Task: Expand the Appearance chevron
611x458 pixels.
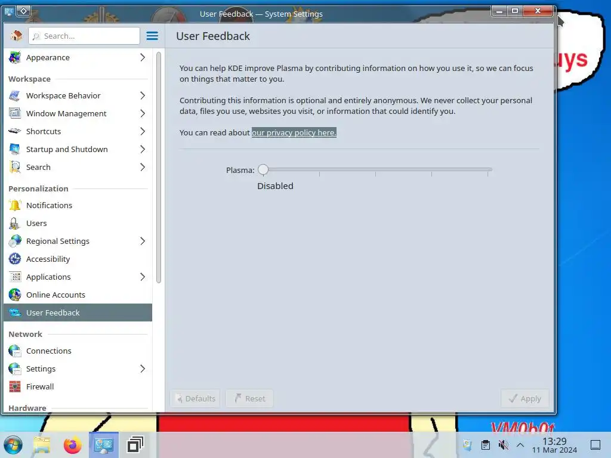Action: click(143, 58)
